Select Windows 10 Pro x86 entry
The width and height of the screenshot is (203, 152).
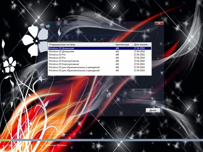point(99,55)
